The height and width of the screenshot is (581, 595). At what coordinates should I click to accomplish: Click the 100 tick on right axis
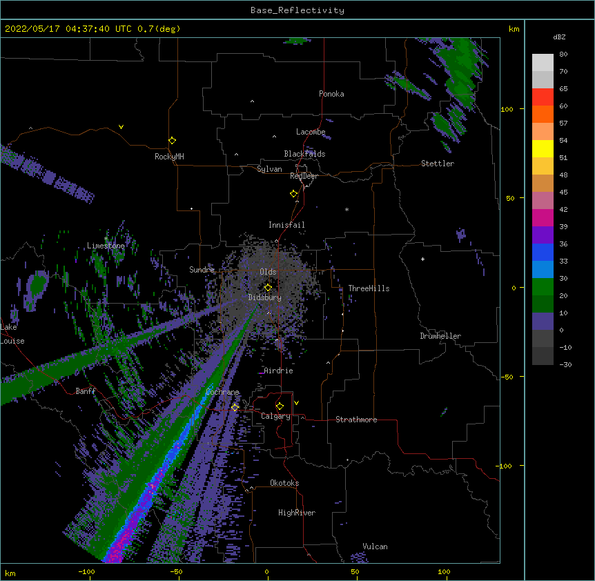[x=507, y=109]
